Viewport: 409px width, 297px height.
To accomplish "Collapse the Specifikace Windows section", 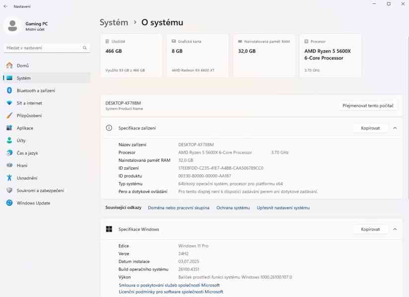I will [395, 229].
